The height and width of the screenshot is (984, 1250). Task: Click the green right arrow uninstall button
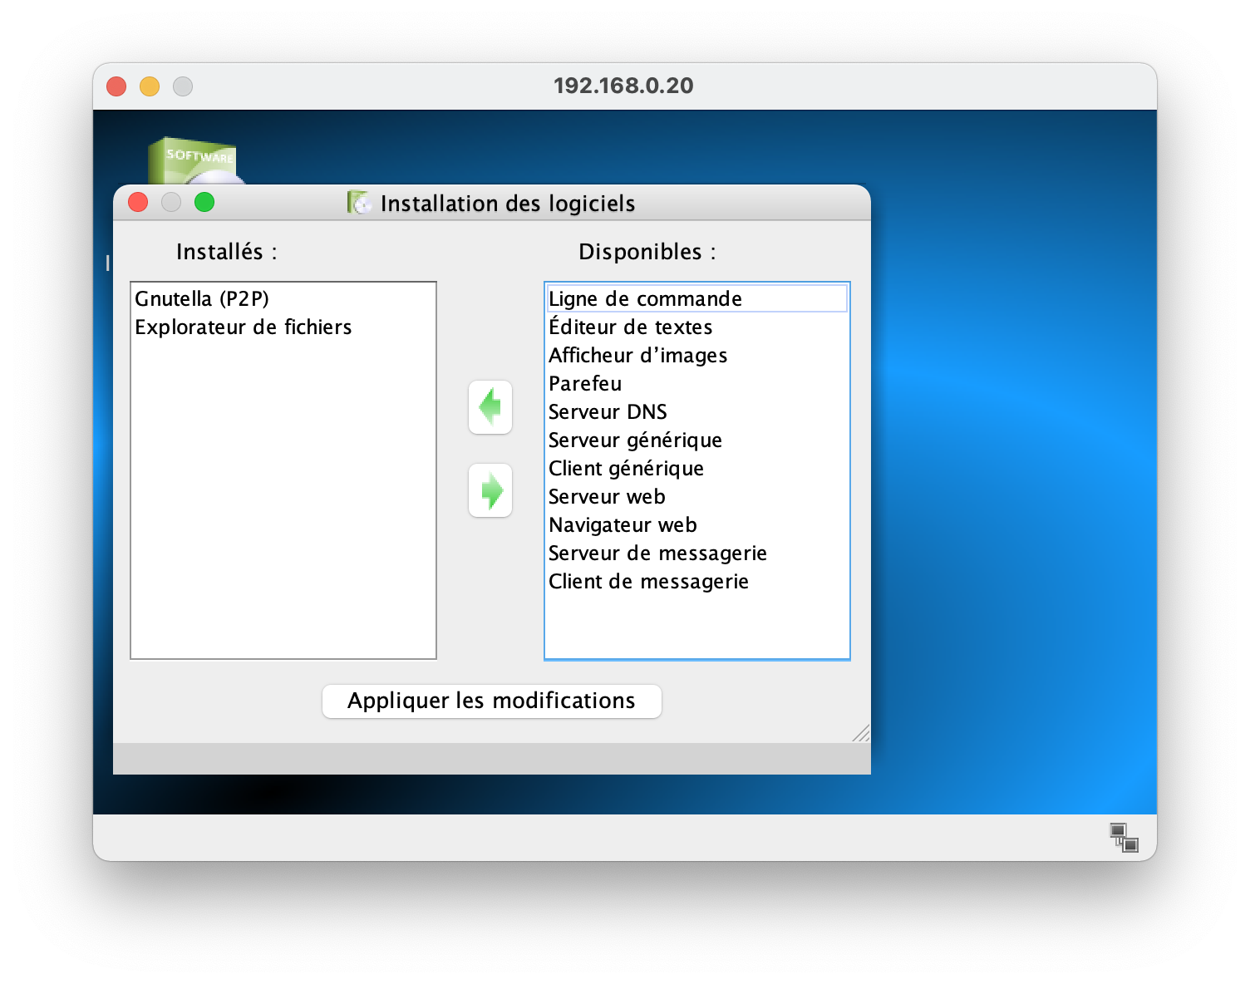tap(490, 490)
